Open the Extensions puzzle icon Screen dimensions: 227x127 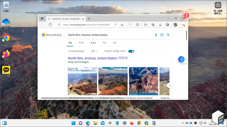[x=137, y=25]
